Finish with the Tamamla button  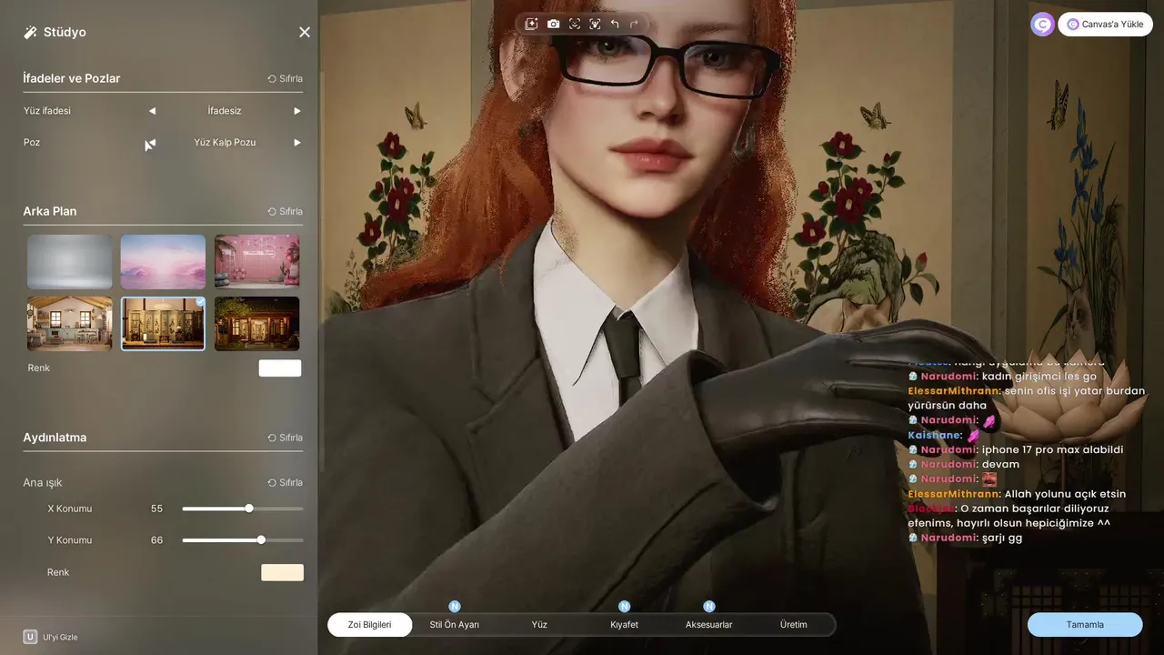coord(1085,625)
